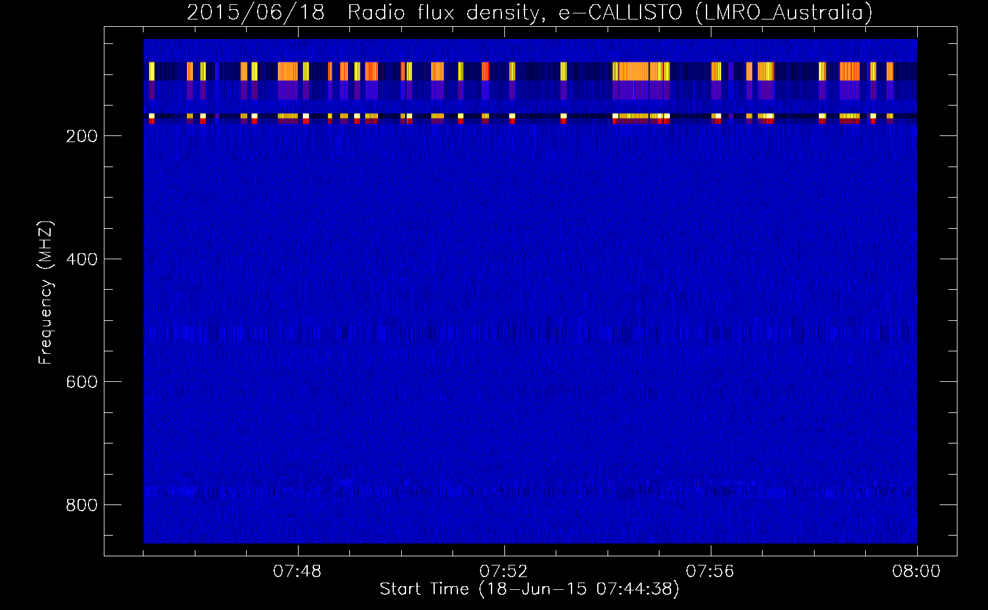Click the '07:52' time tick label
988x610 pixels.
point(504,572)
